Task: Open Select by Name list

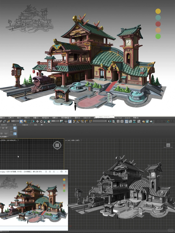Action: (x=25, y=121)
